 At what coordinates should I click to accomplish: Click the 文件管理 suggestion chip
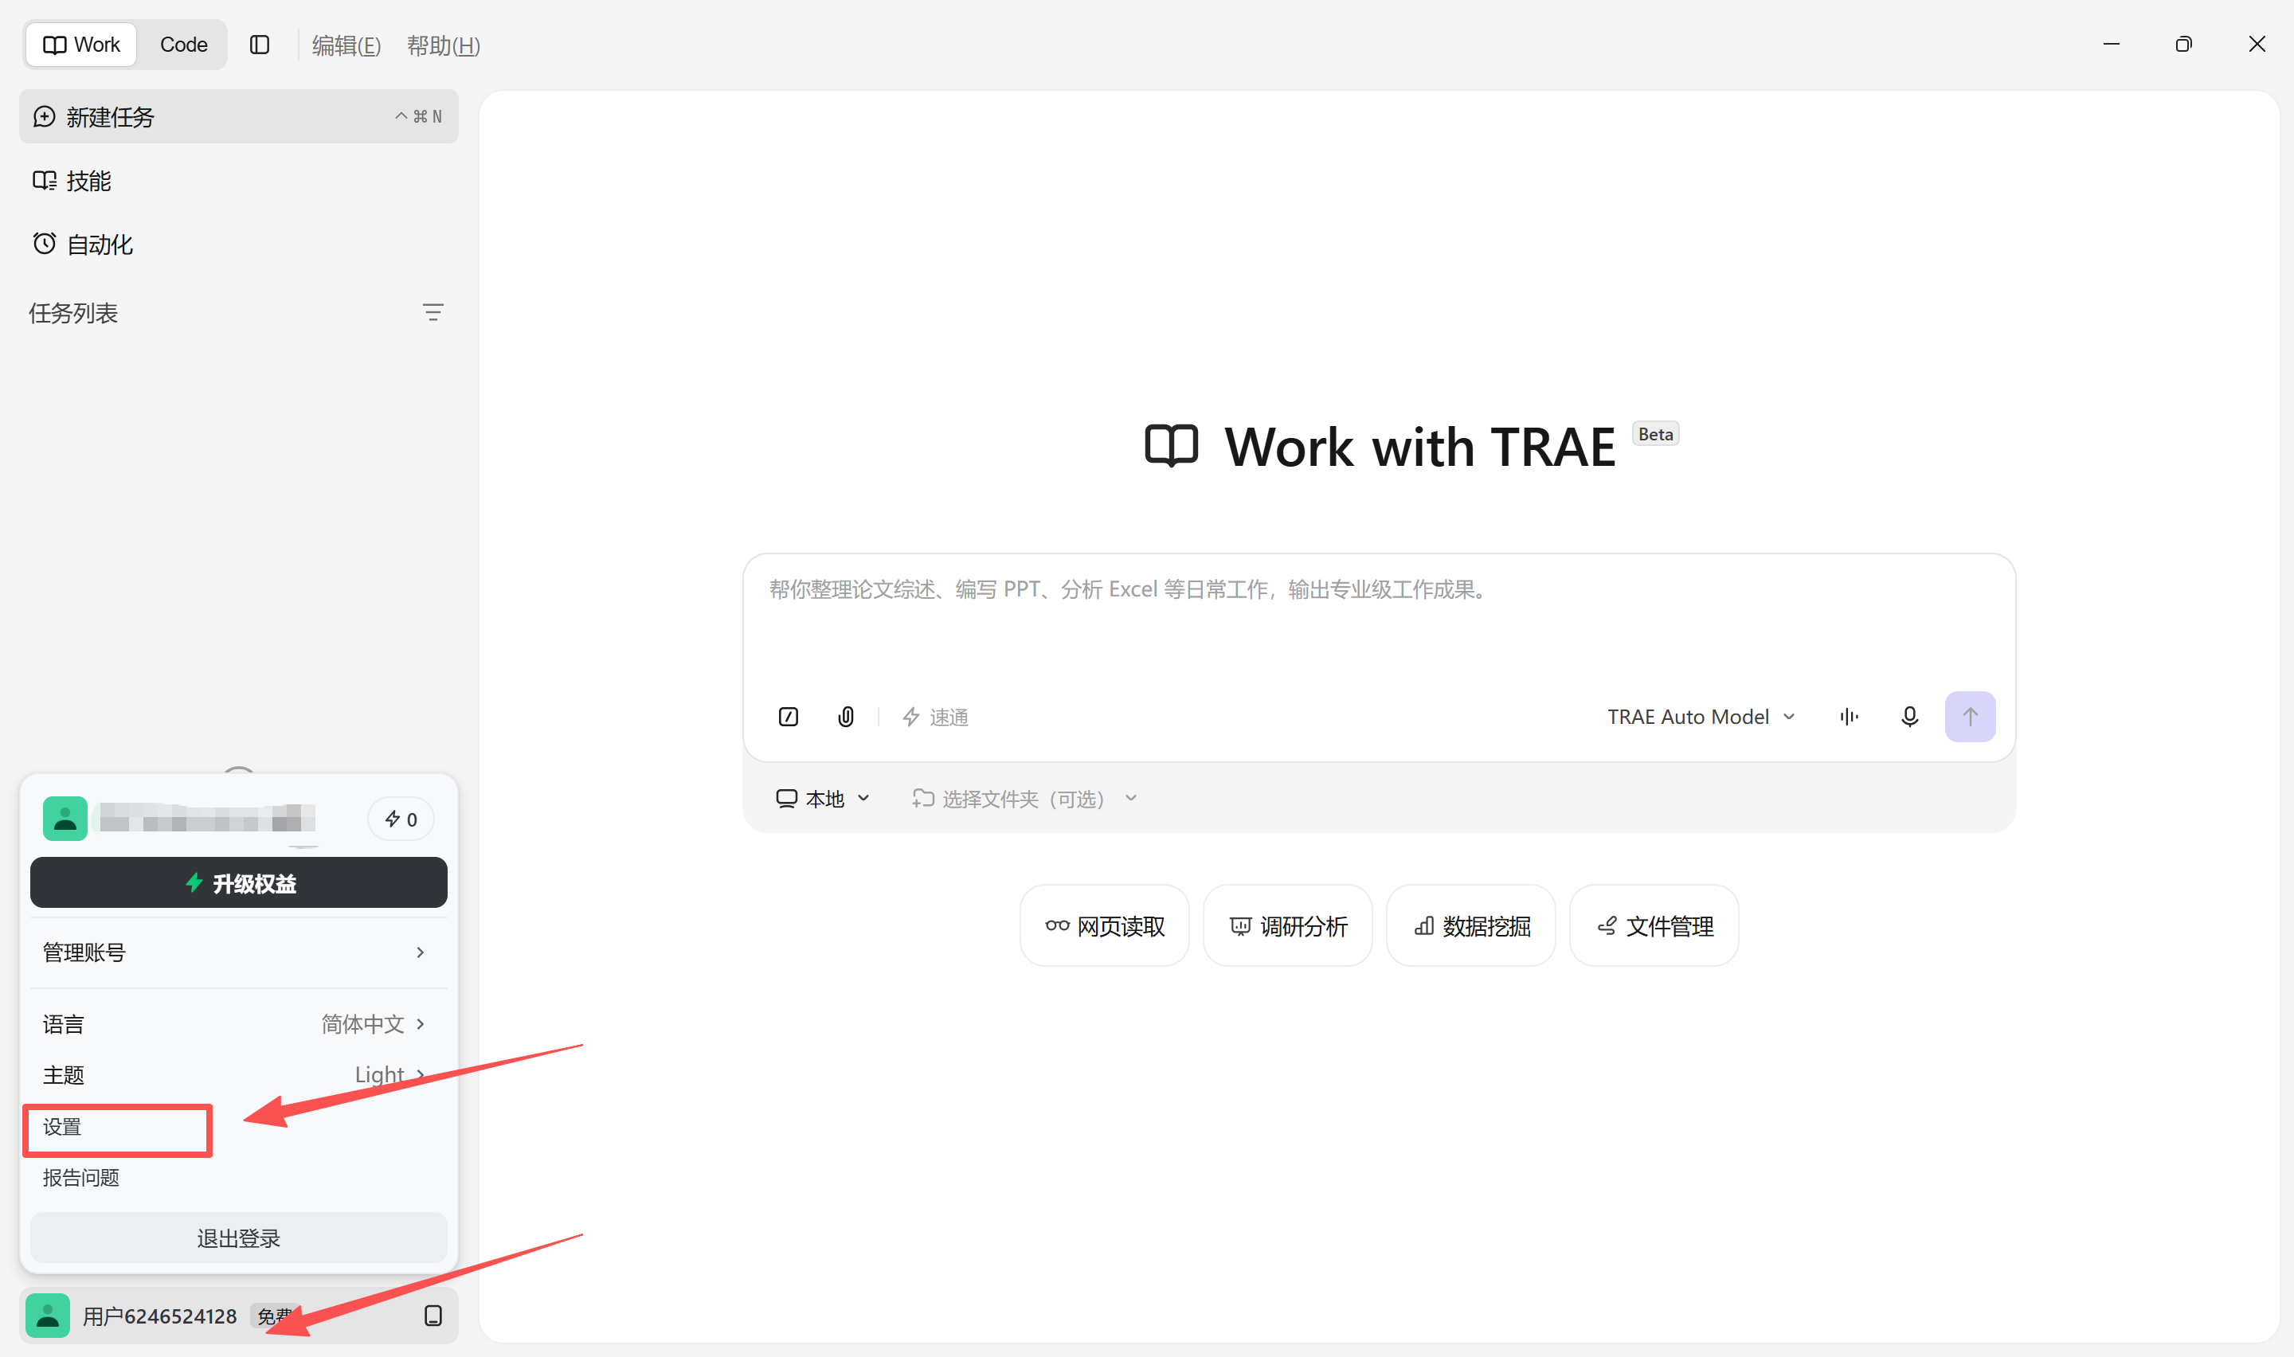[1654, 925]
